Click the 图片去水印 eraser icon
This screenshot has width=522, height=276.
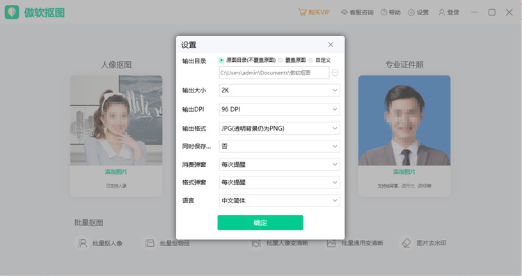click(x=406, y=243)
